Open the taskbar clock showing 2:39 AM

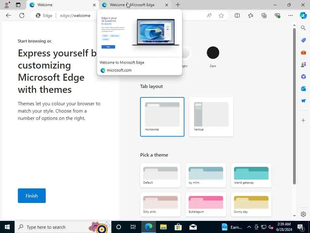click(x=284, y=227)
